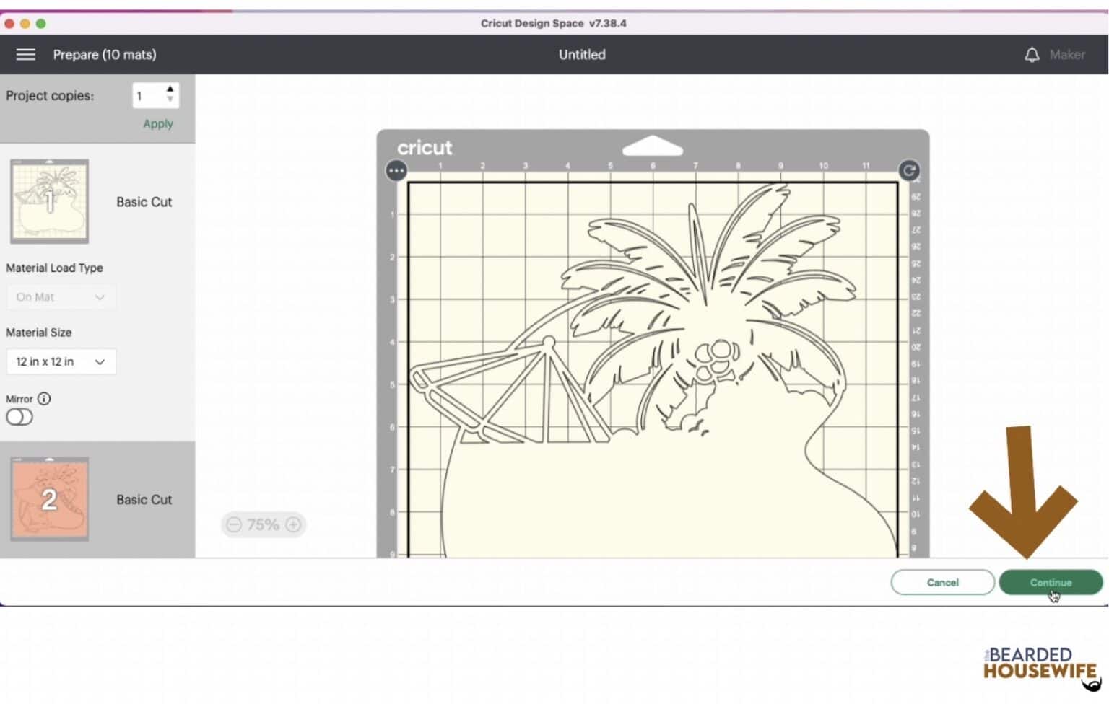The width and height of the screenshot is (1109, 704).
Task: Decrease project copies with down arrow
Action: click(x=170, y=100)
